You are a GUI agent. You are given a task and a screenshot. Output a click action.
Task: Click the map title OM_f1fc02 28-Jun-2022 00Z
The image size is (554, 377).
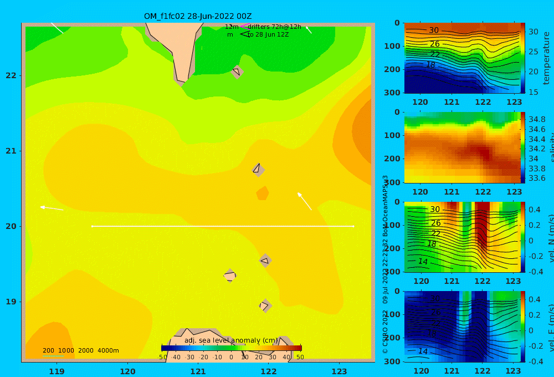[x=198, y=16]
